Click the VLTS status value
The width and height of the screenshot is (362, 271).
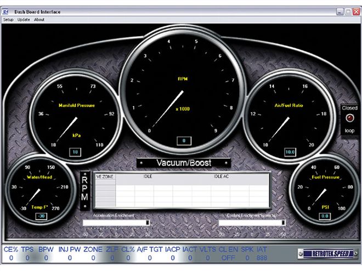[208, 258]
